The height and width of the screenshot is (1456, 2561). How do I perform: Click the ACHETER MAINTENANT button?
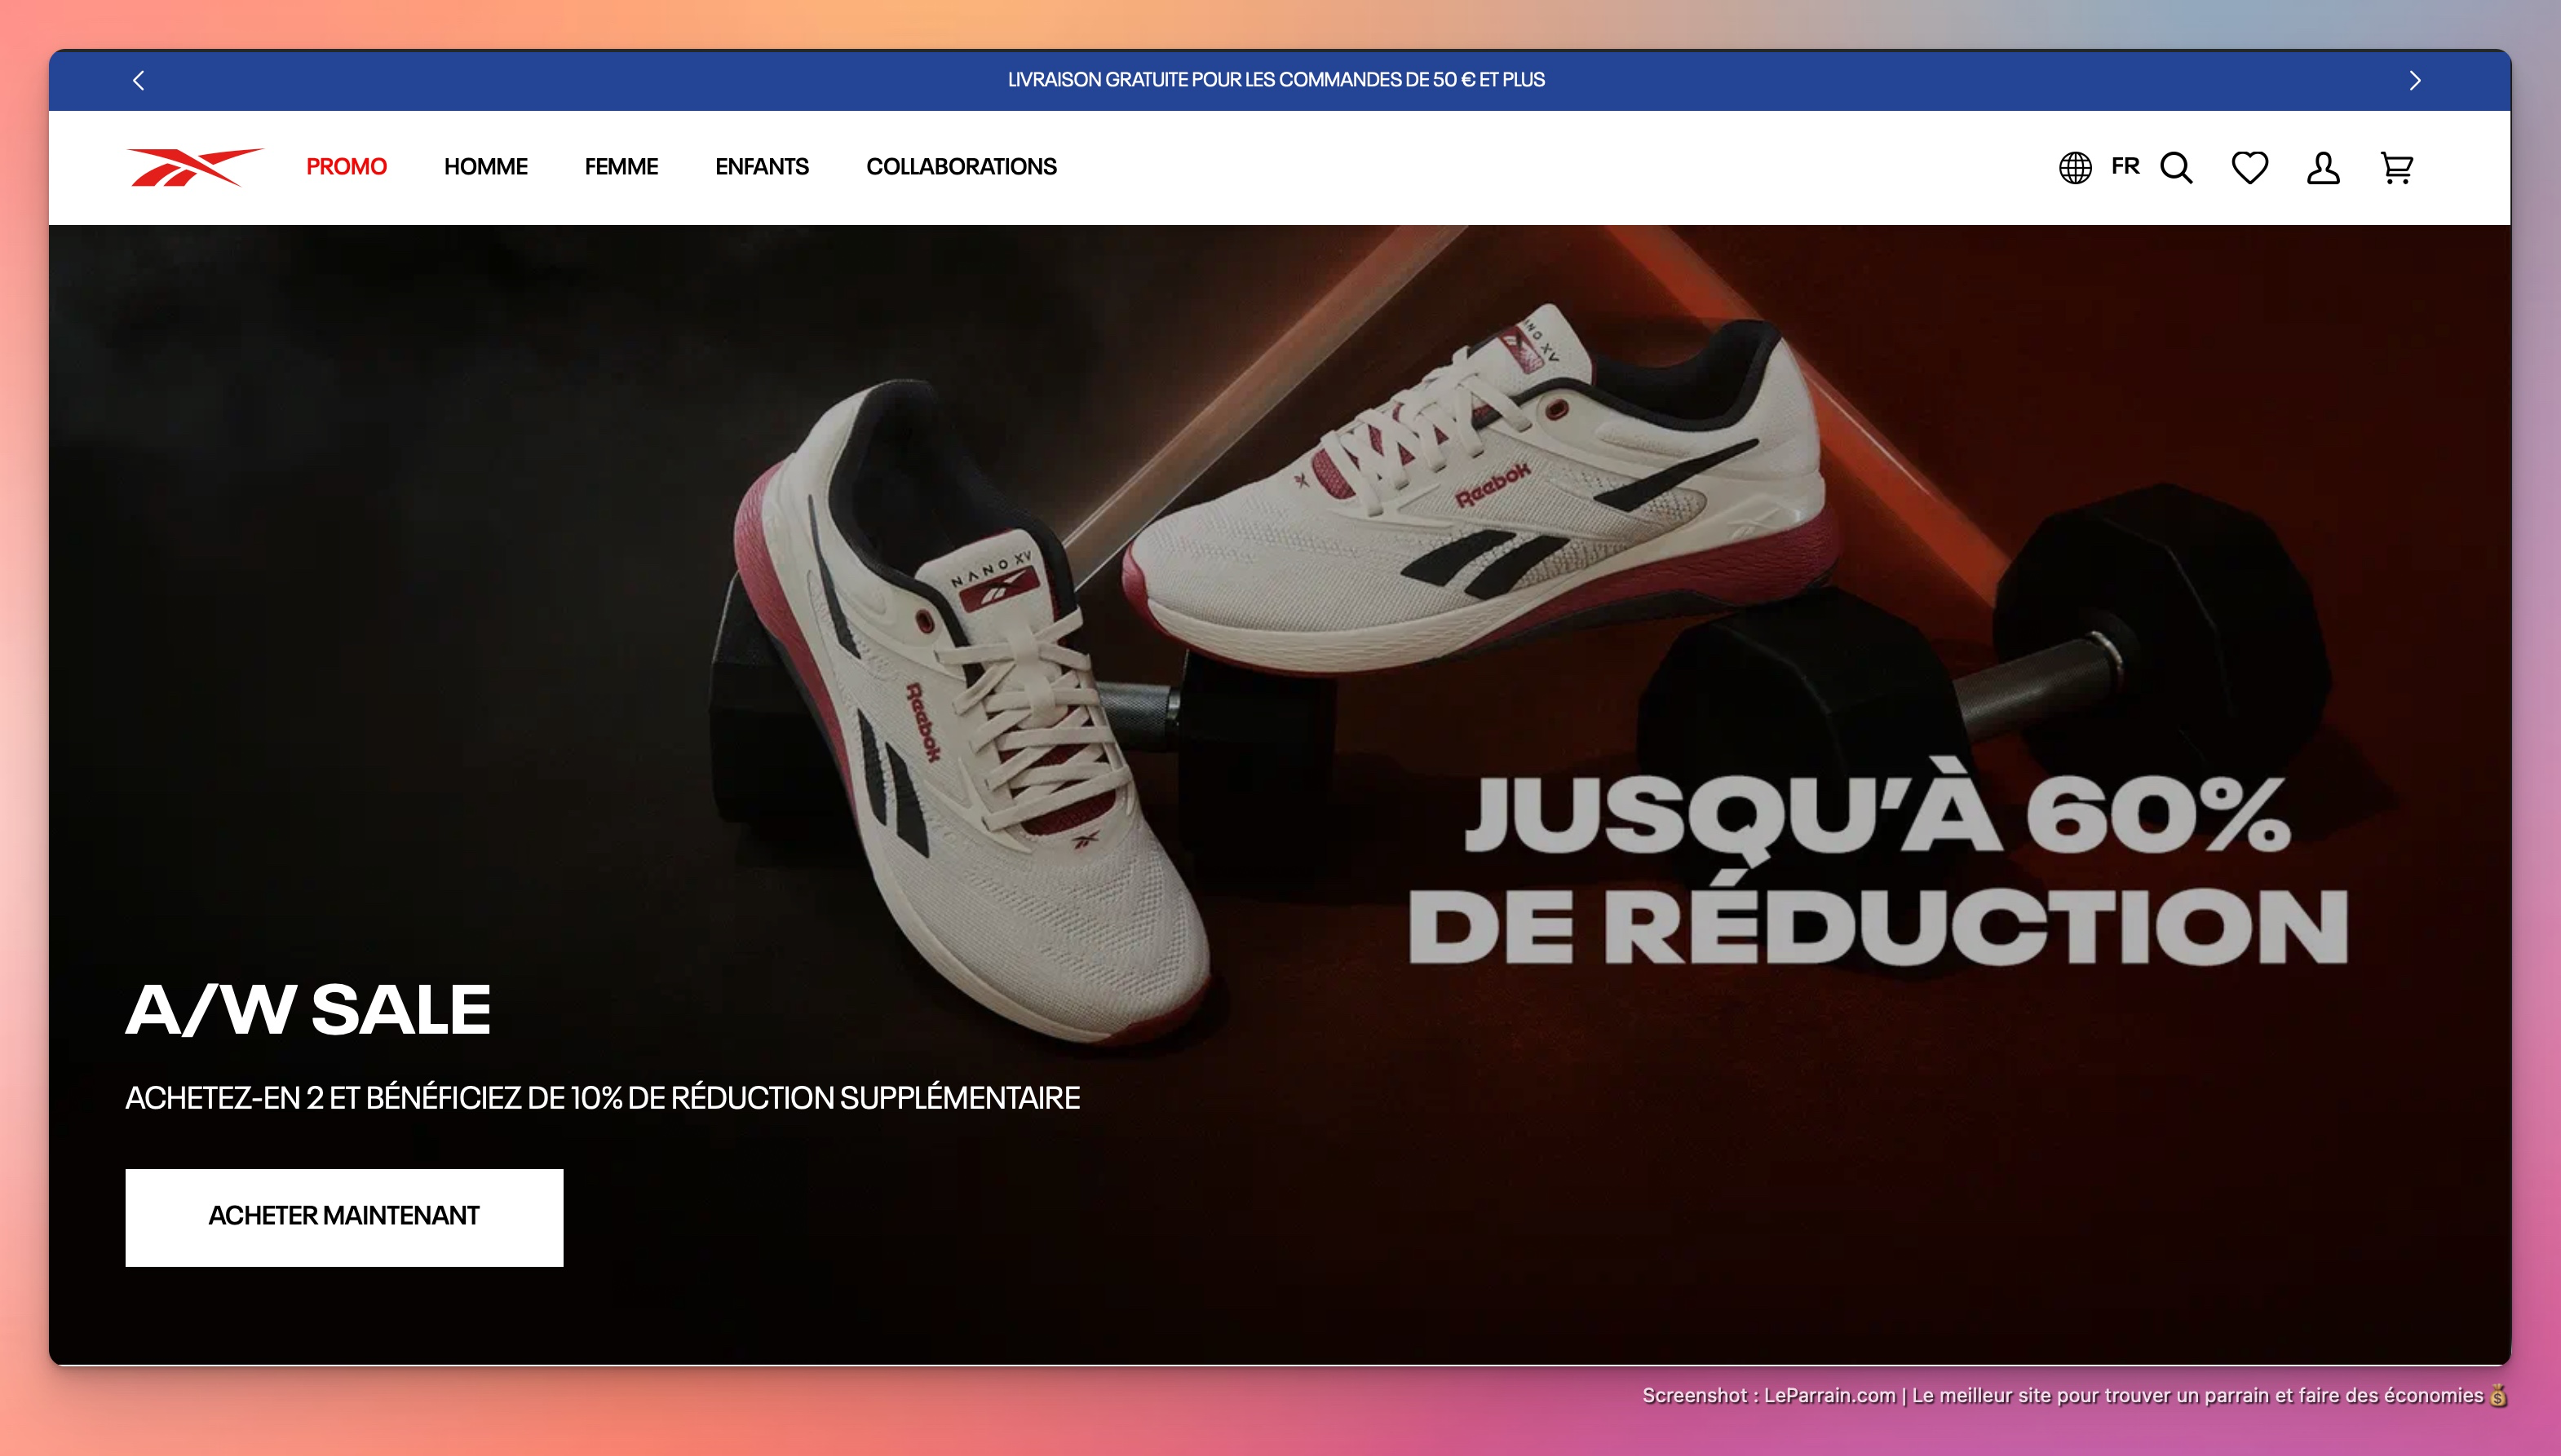tap(343, 1216)
